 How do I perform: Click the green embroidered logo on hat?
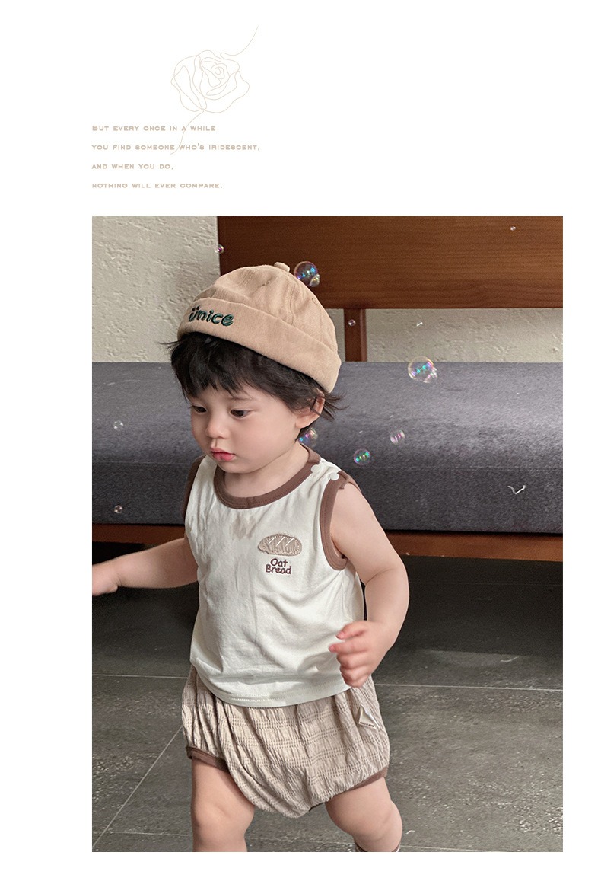211,316
